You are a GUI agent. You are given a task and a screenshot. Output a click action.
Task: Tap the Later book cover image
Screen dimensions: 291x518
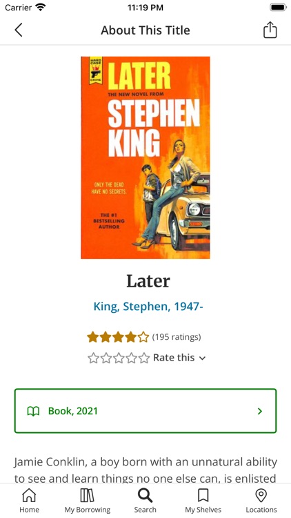coord(145,157)
